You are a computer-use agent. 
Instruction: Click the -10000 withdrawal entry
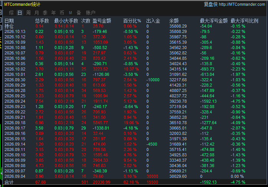pyautogui.click(x=153, y=80)
